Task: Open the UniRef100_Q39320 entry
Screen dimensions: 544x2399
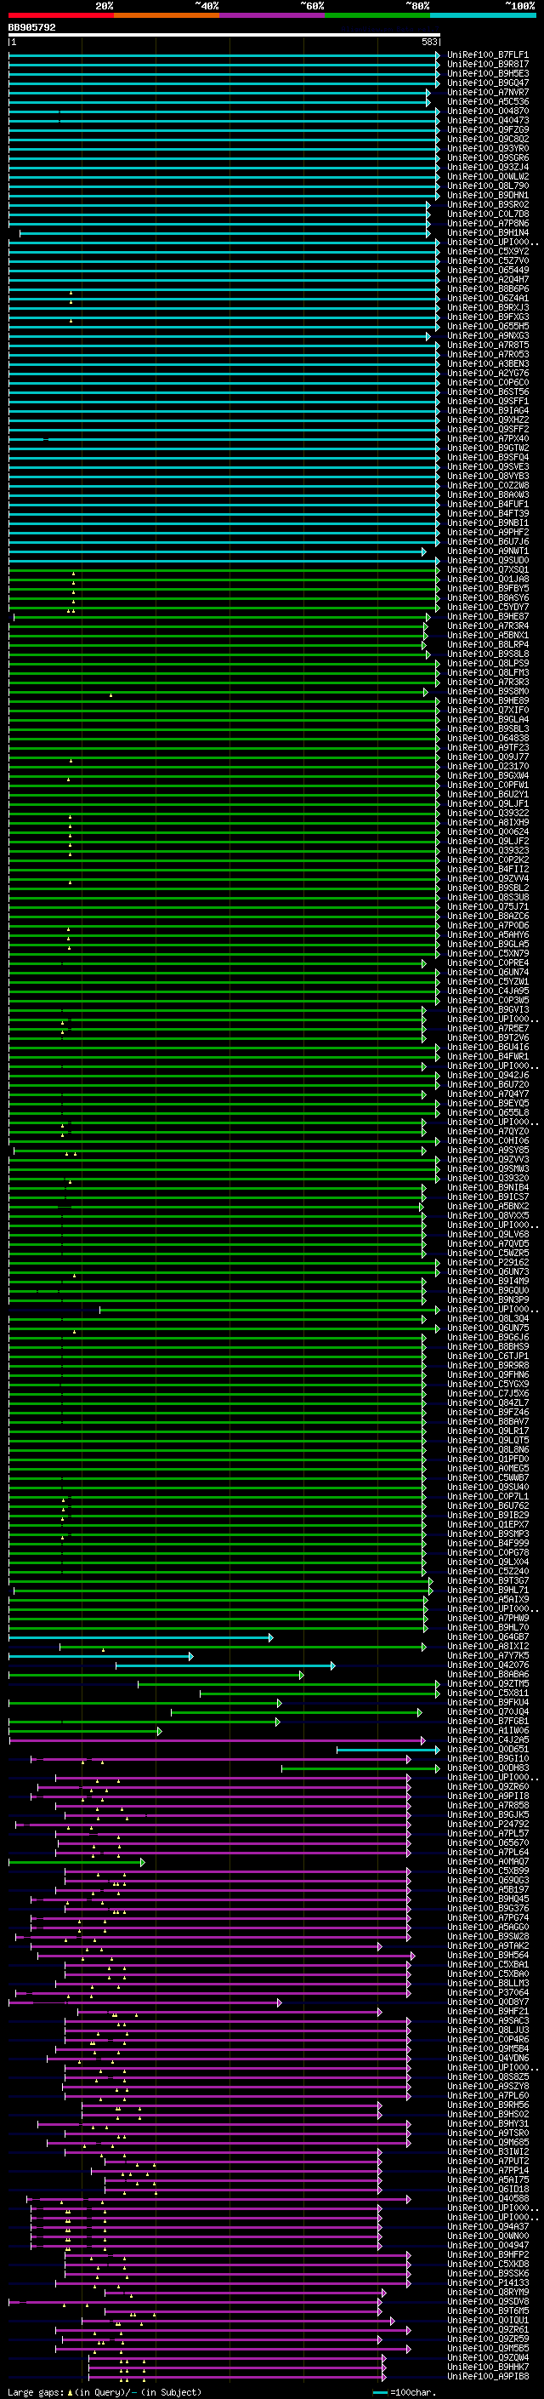Action: pyautogui.click(x=487, y=1178)
